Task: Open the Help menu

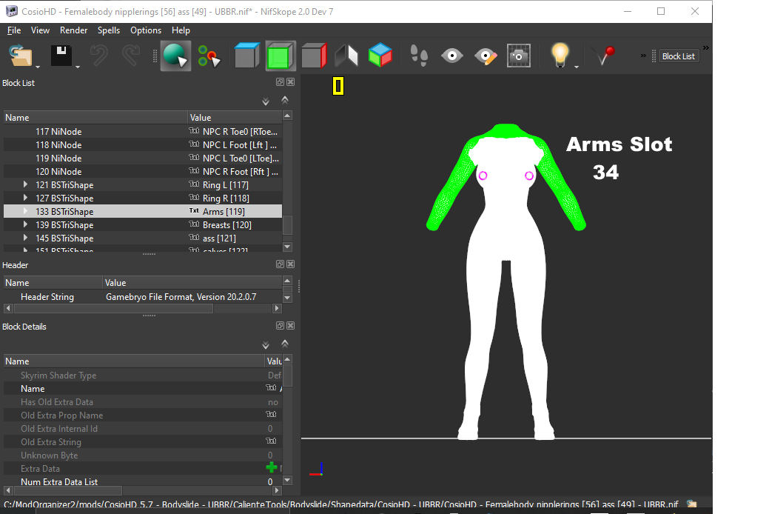Action: 181,30
